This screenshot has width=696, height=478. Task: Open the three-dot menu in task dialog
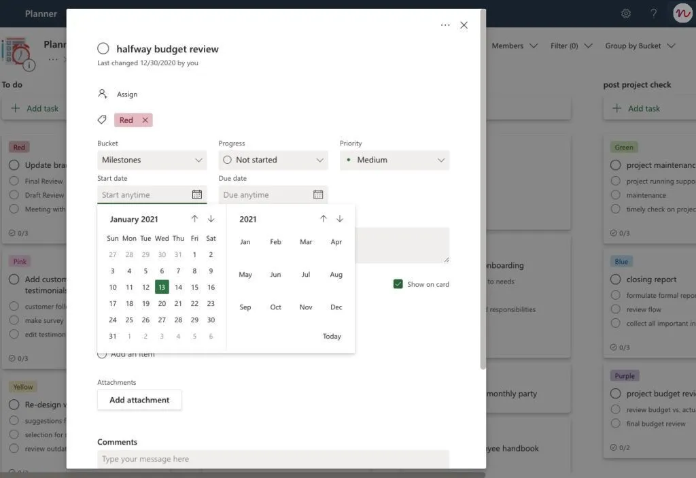pyautogui.click(x=445, y=25)
